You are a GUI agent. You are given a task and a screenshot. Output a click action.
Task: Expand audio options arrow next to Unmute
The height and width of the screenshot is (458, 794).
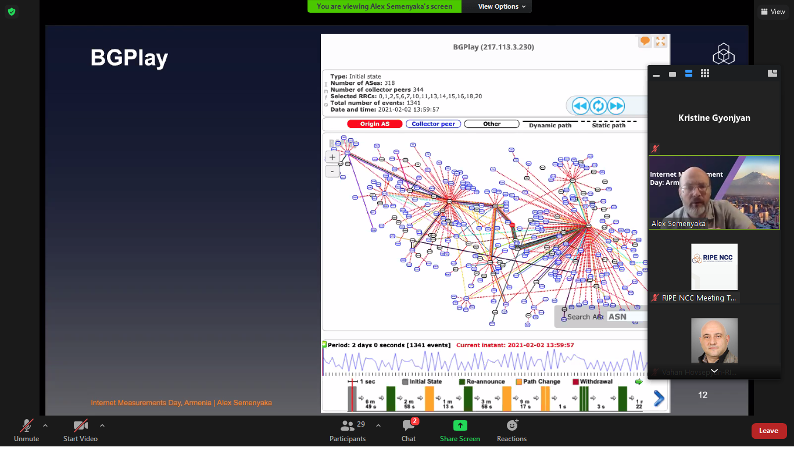tap(45, 425)
